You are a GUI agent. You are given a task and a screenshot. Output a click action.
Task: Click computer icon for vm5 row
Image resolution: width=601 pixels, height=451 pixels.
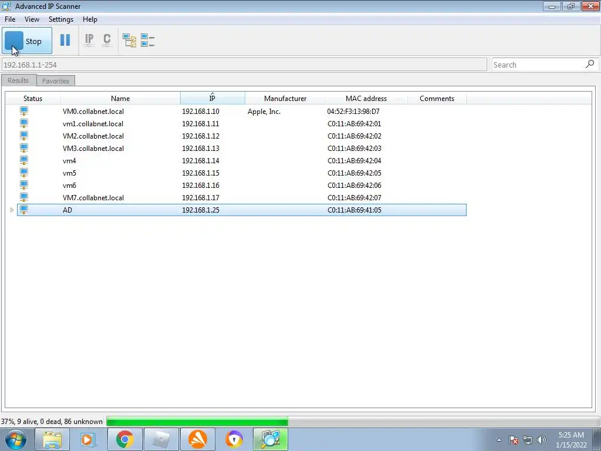[23, 173]
